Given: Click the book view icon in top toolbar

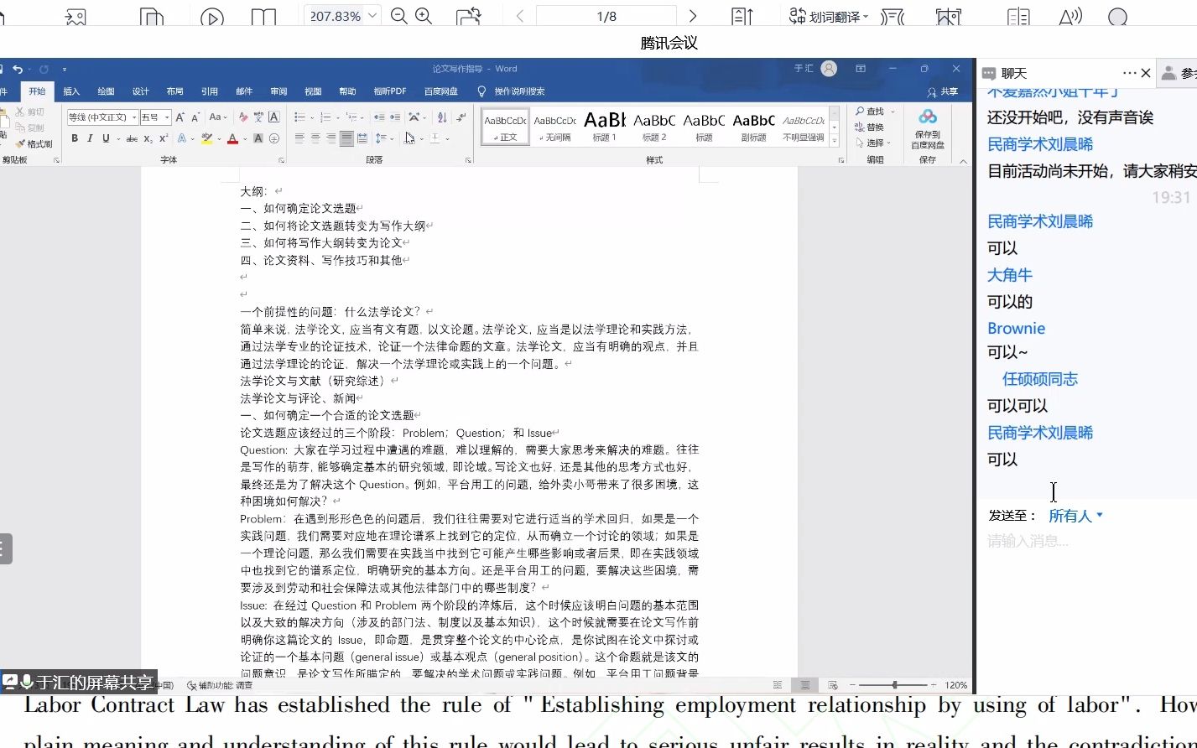Looking at the screenshot, I should coord(263,17).
